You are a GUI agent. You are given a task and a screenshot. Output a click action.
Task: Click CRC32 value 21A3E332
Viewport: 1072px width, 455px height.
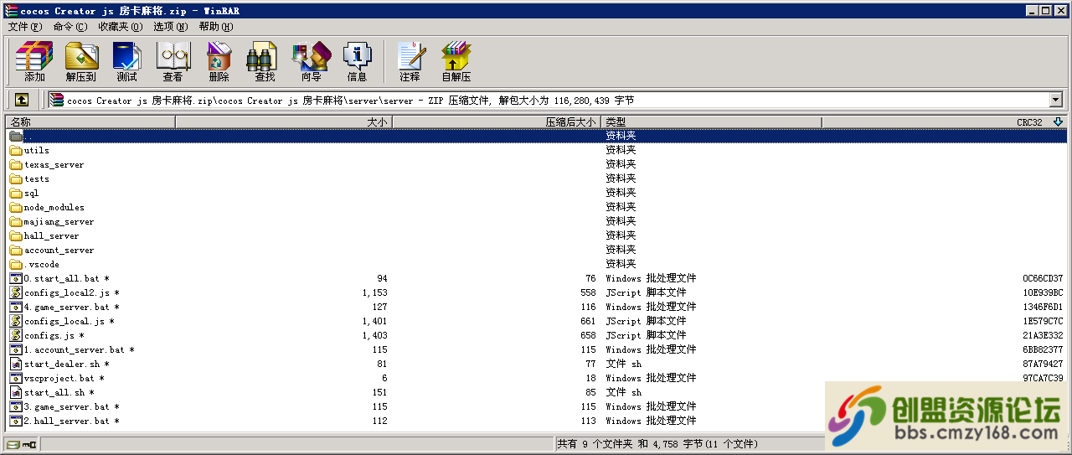tap(1043, 335)
